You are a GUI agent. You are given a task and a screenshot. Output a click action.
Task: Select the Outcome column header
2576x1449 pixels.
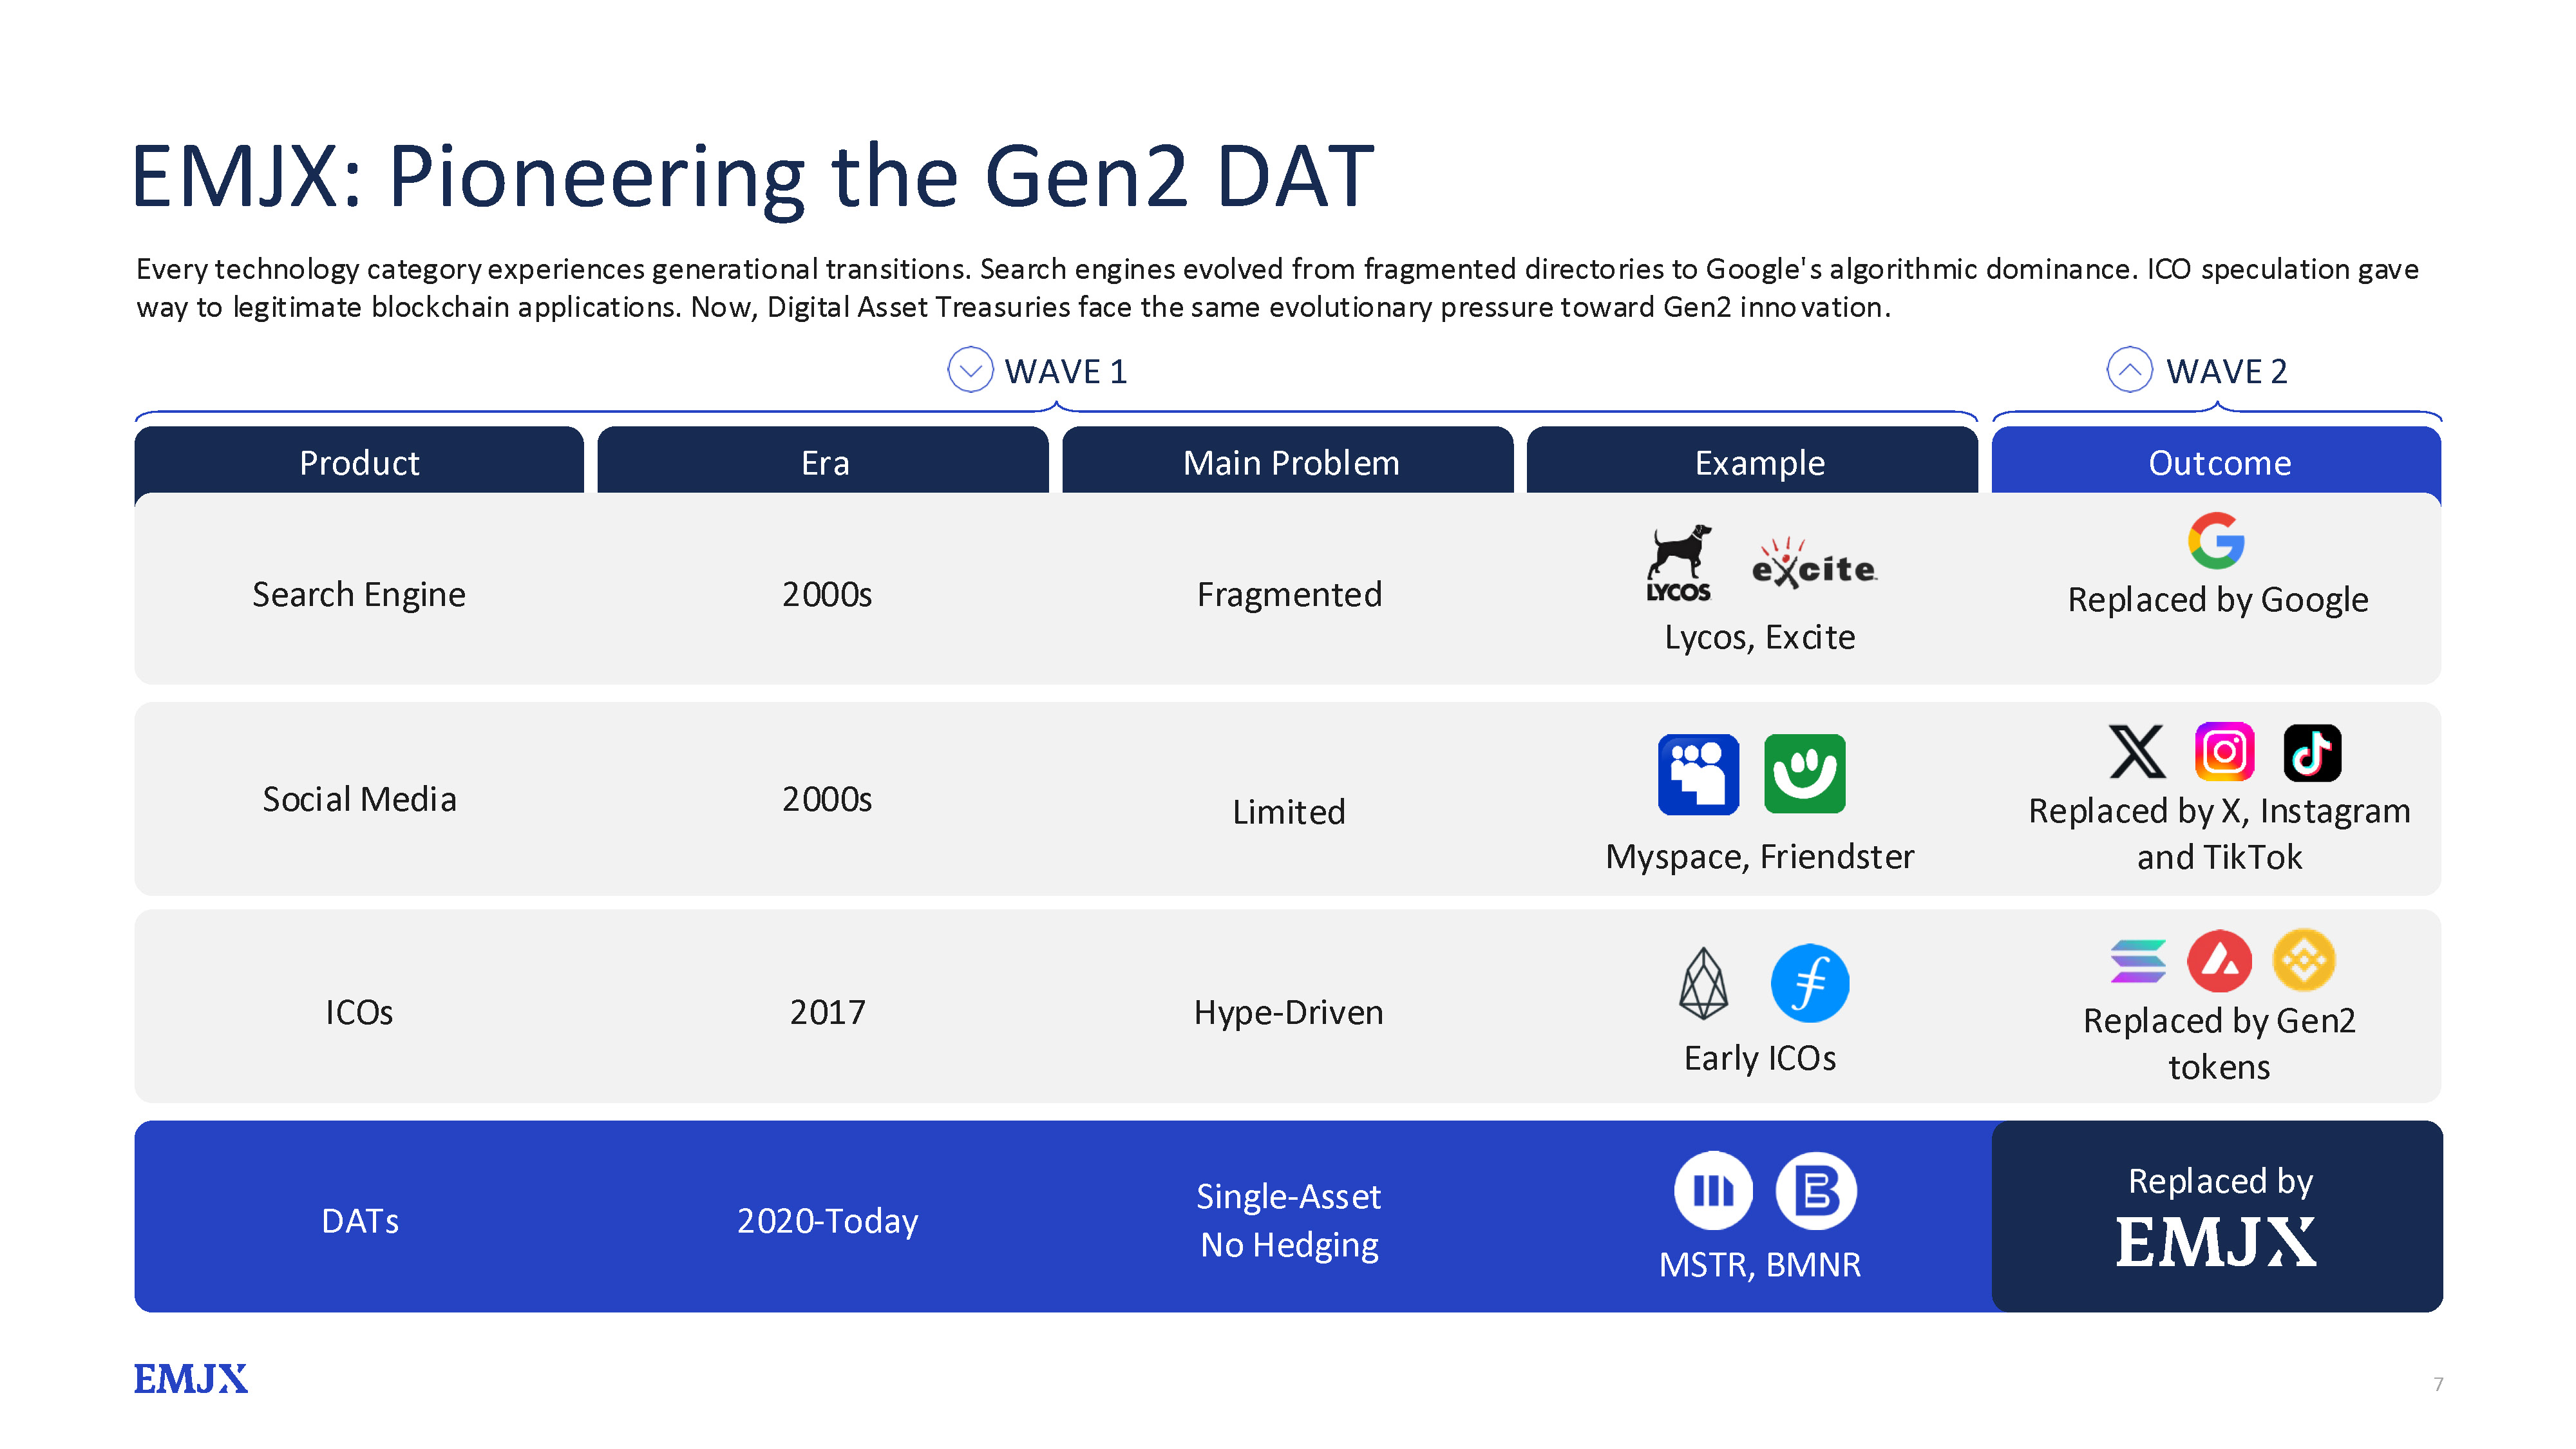pos(2217,462)
